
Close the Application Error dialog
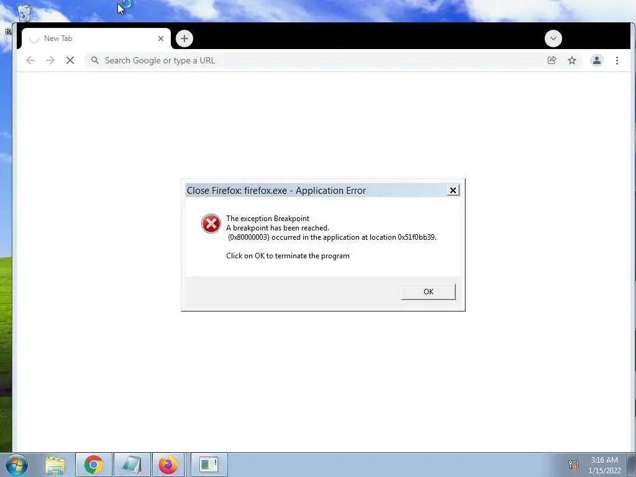point(453,190)
